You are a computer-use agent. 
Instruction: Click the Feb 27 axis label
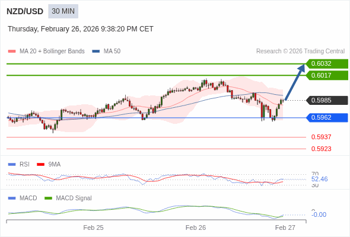click(x=285, y=228)
